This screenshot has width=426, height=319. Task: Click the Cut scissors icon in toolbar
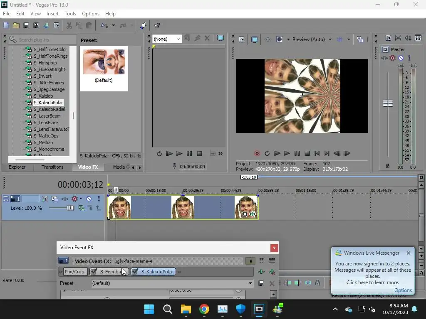[x=69, y=25]
